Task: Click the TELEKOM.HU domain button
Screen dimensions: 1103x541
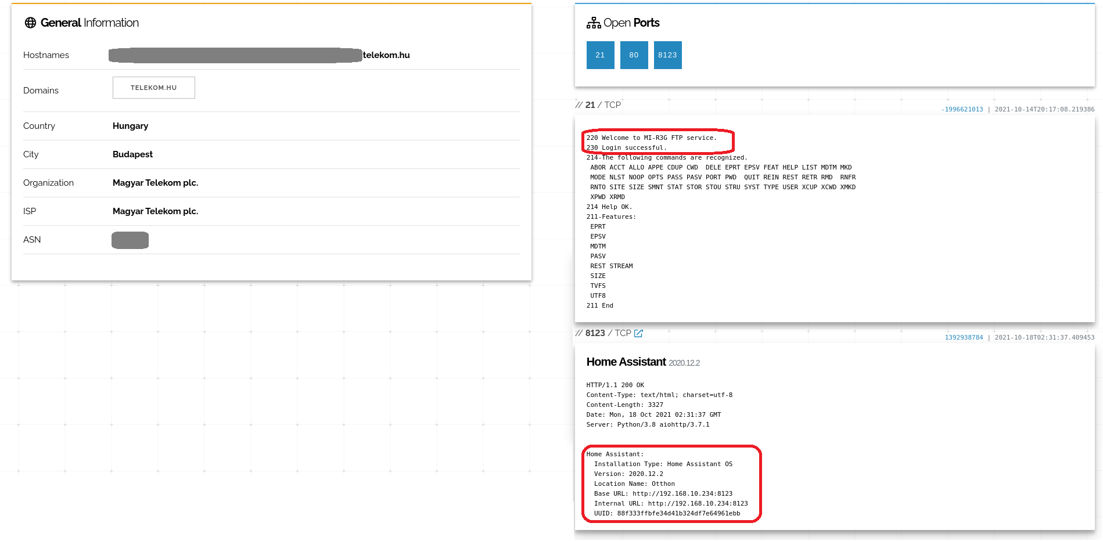Action: tap(154, 88)
